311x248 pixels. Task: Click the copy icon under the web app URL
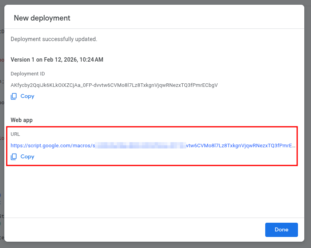click(x=14, y=157)
